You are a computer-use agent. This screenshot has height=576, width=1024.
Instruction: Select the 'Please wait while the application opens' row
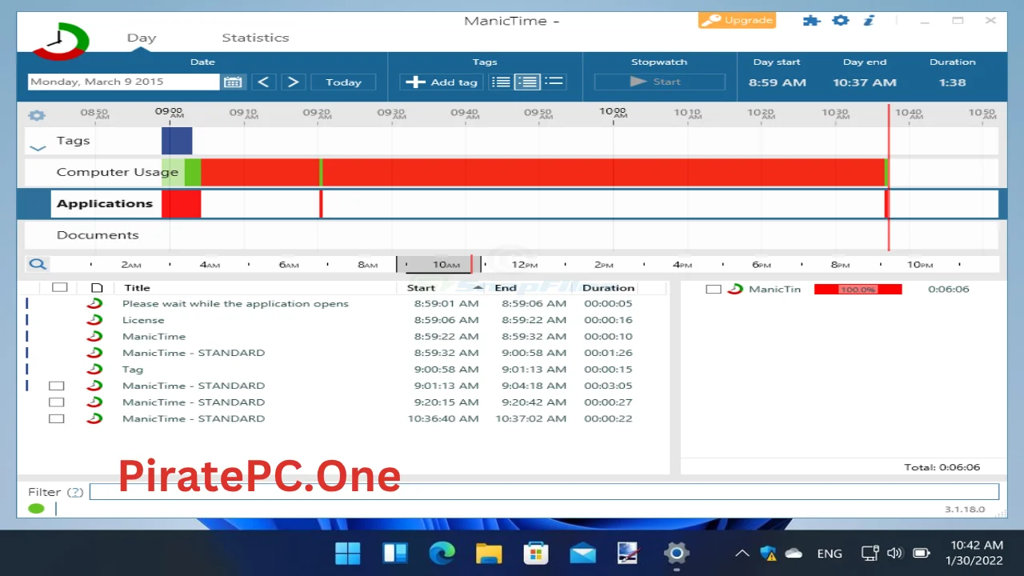tap(344, 303)
